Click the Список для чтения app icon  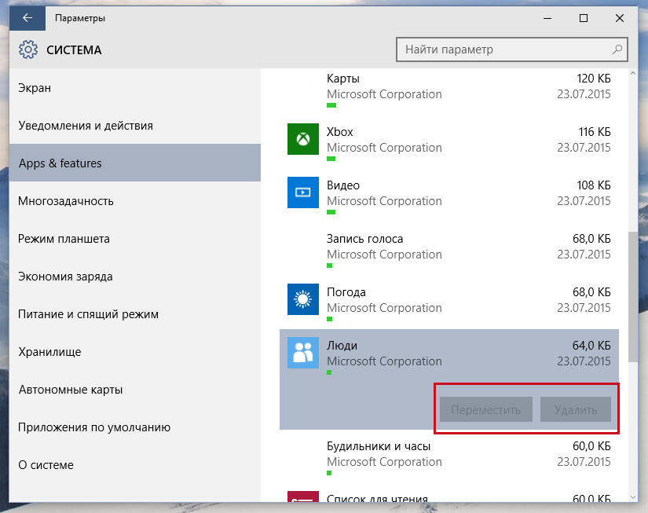tap(303, 497)
